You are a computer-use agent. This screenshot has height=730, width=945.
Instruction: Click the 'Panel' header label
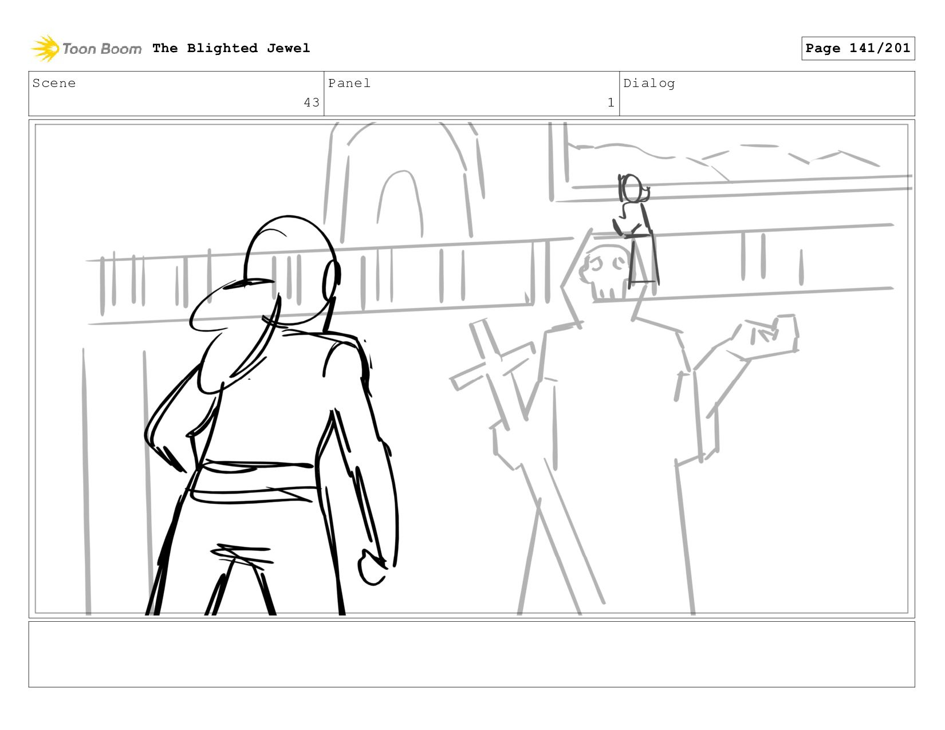coord(349,83)
